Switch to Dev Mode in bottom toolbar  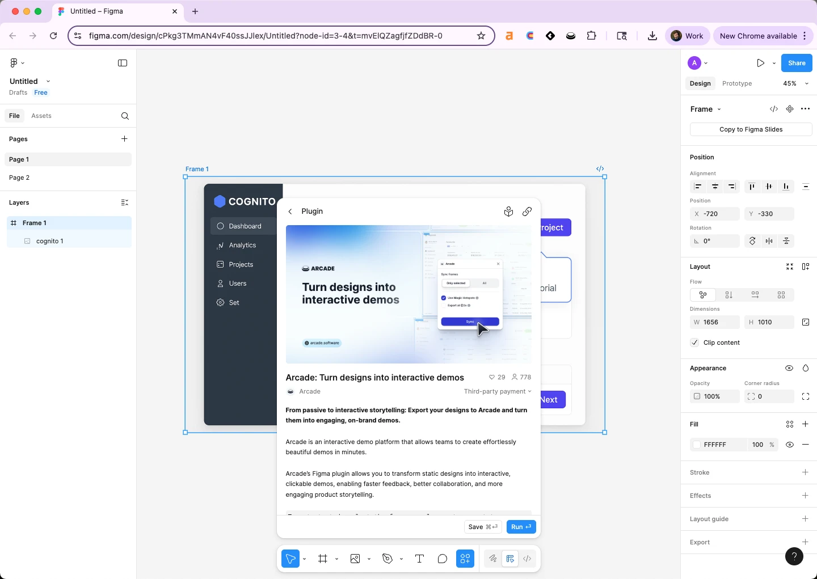[527, 559]
